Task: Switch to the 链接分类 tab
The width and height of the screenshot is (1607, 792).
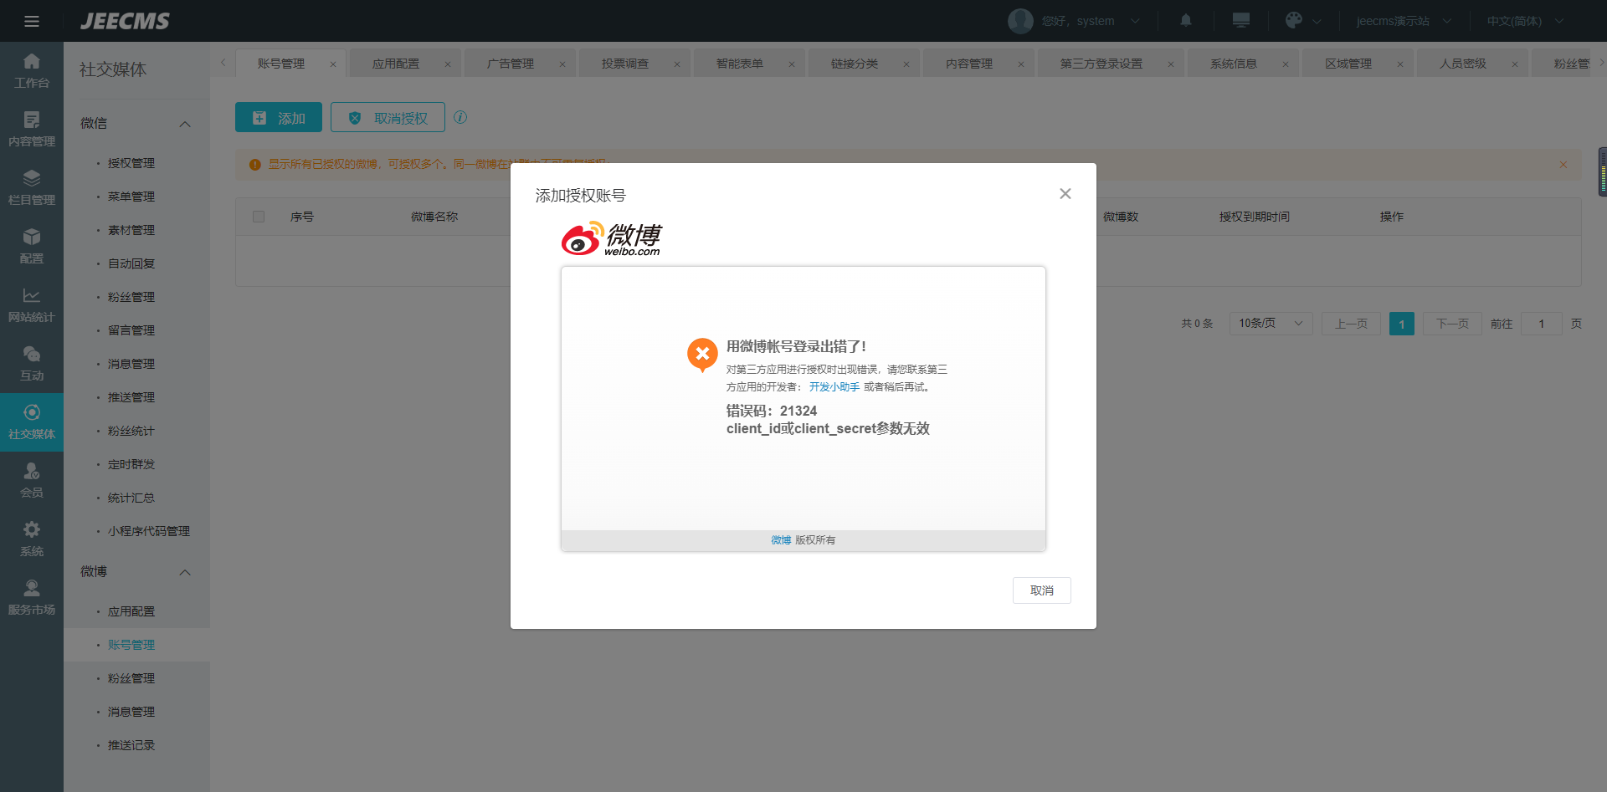Action: point(855,64)
